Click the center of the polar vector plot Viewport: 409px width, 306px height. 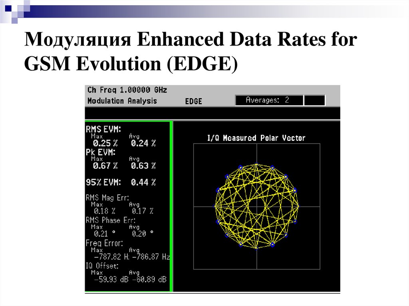(257, 206)
